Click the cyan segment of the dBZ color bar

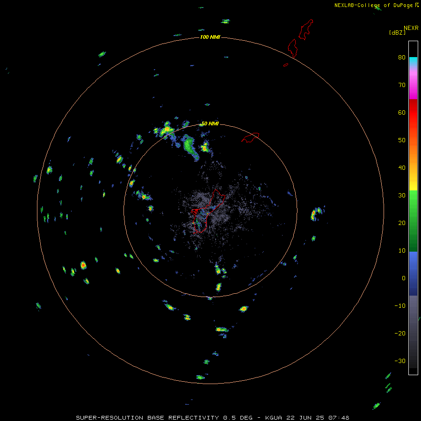[413, 60]
